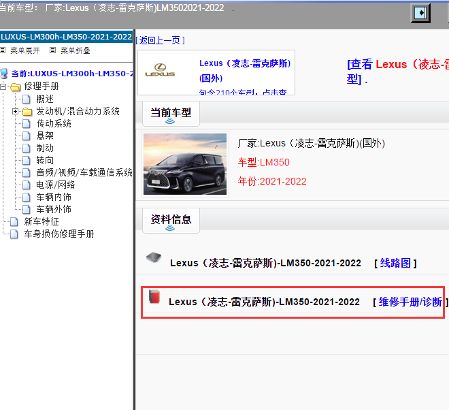Collapse the 当前车型 section header

point(171,114)
